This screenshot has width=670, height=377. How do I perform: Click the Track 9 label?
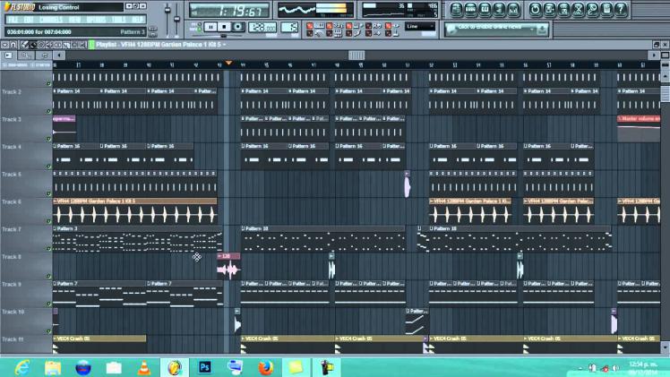click(x=13, y=285)
